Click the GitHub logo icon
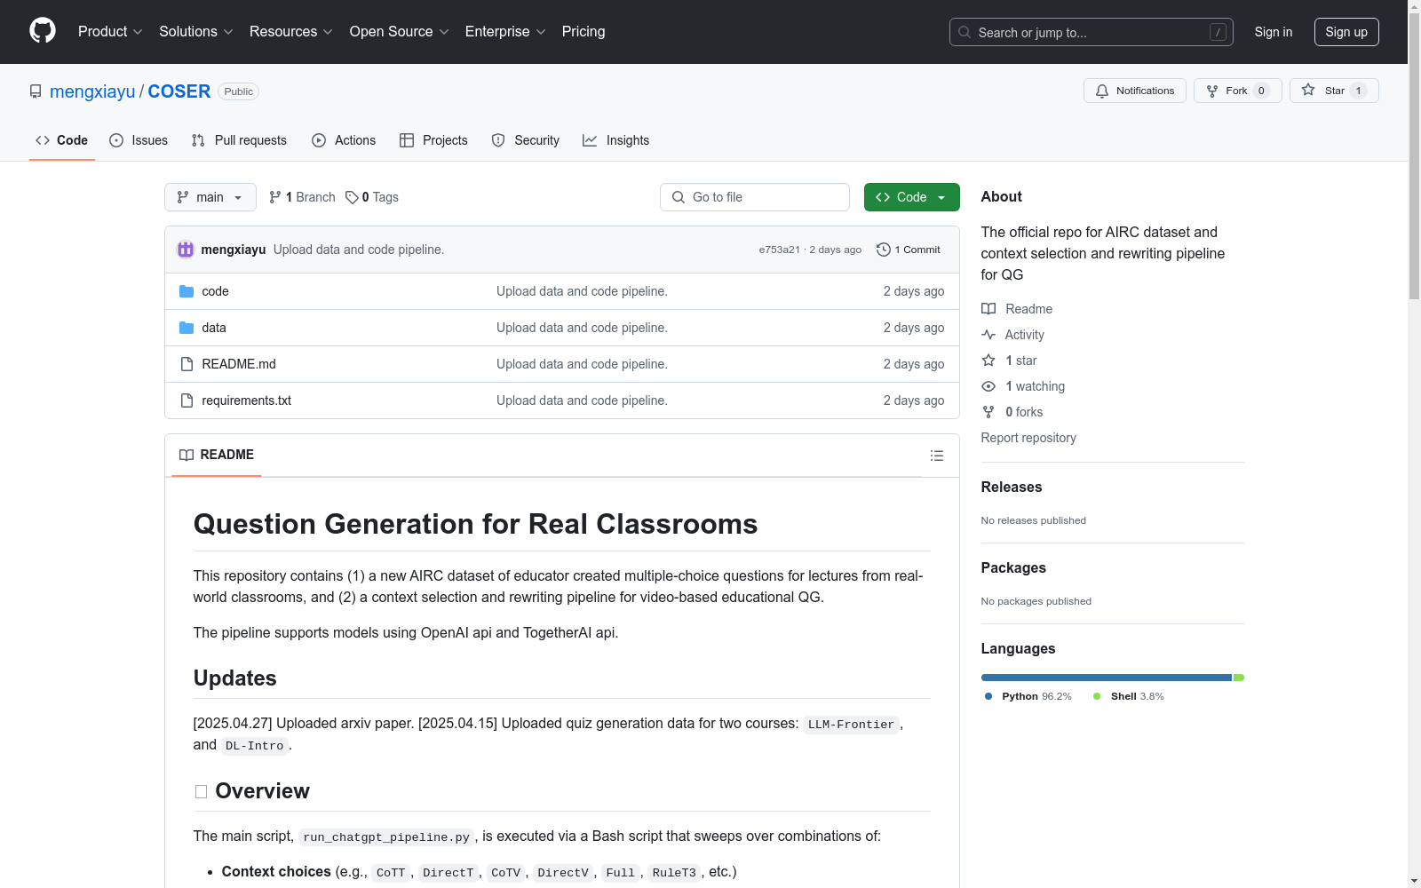 point(43,31)
